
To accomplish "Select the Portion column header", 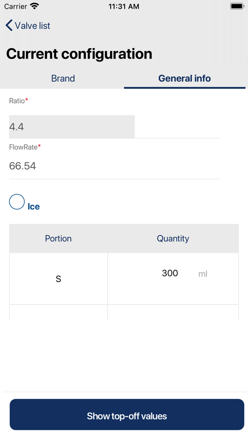I will 58,239.
